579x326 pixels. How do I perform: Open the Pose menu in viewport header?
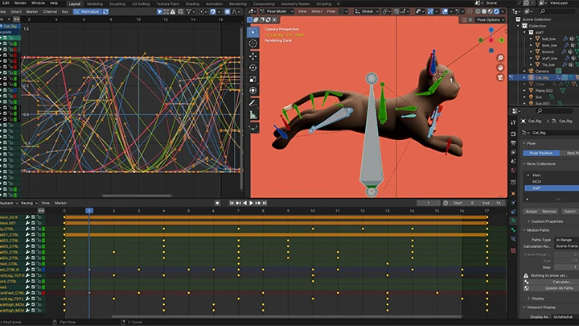[331, 11]
